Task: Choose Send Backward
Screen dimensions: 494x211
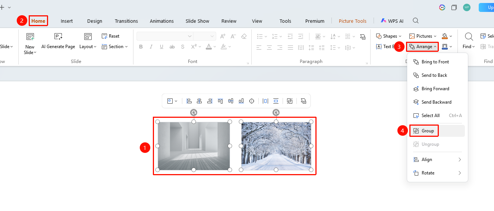Action: [x=437, y=102]
